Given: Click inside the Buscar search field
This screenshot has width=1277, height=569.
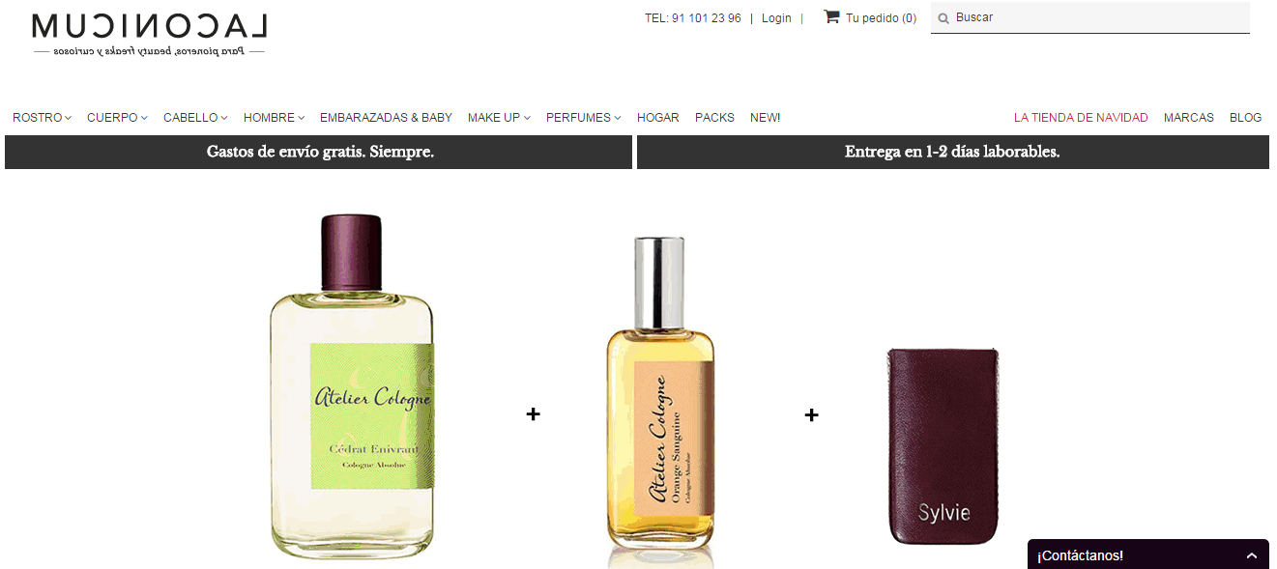Looking at the screenshot, I should tap(1090, 17).
